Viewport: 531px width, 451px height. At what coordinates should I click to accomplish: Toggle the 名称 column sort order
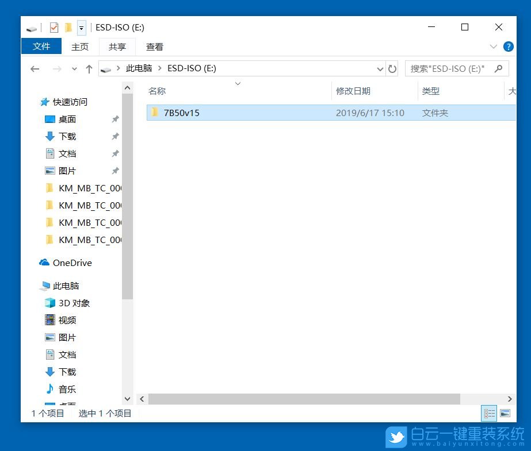click(x=156, y=91)
